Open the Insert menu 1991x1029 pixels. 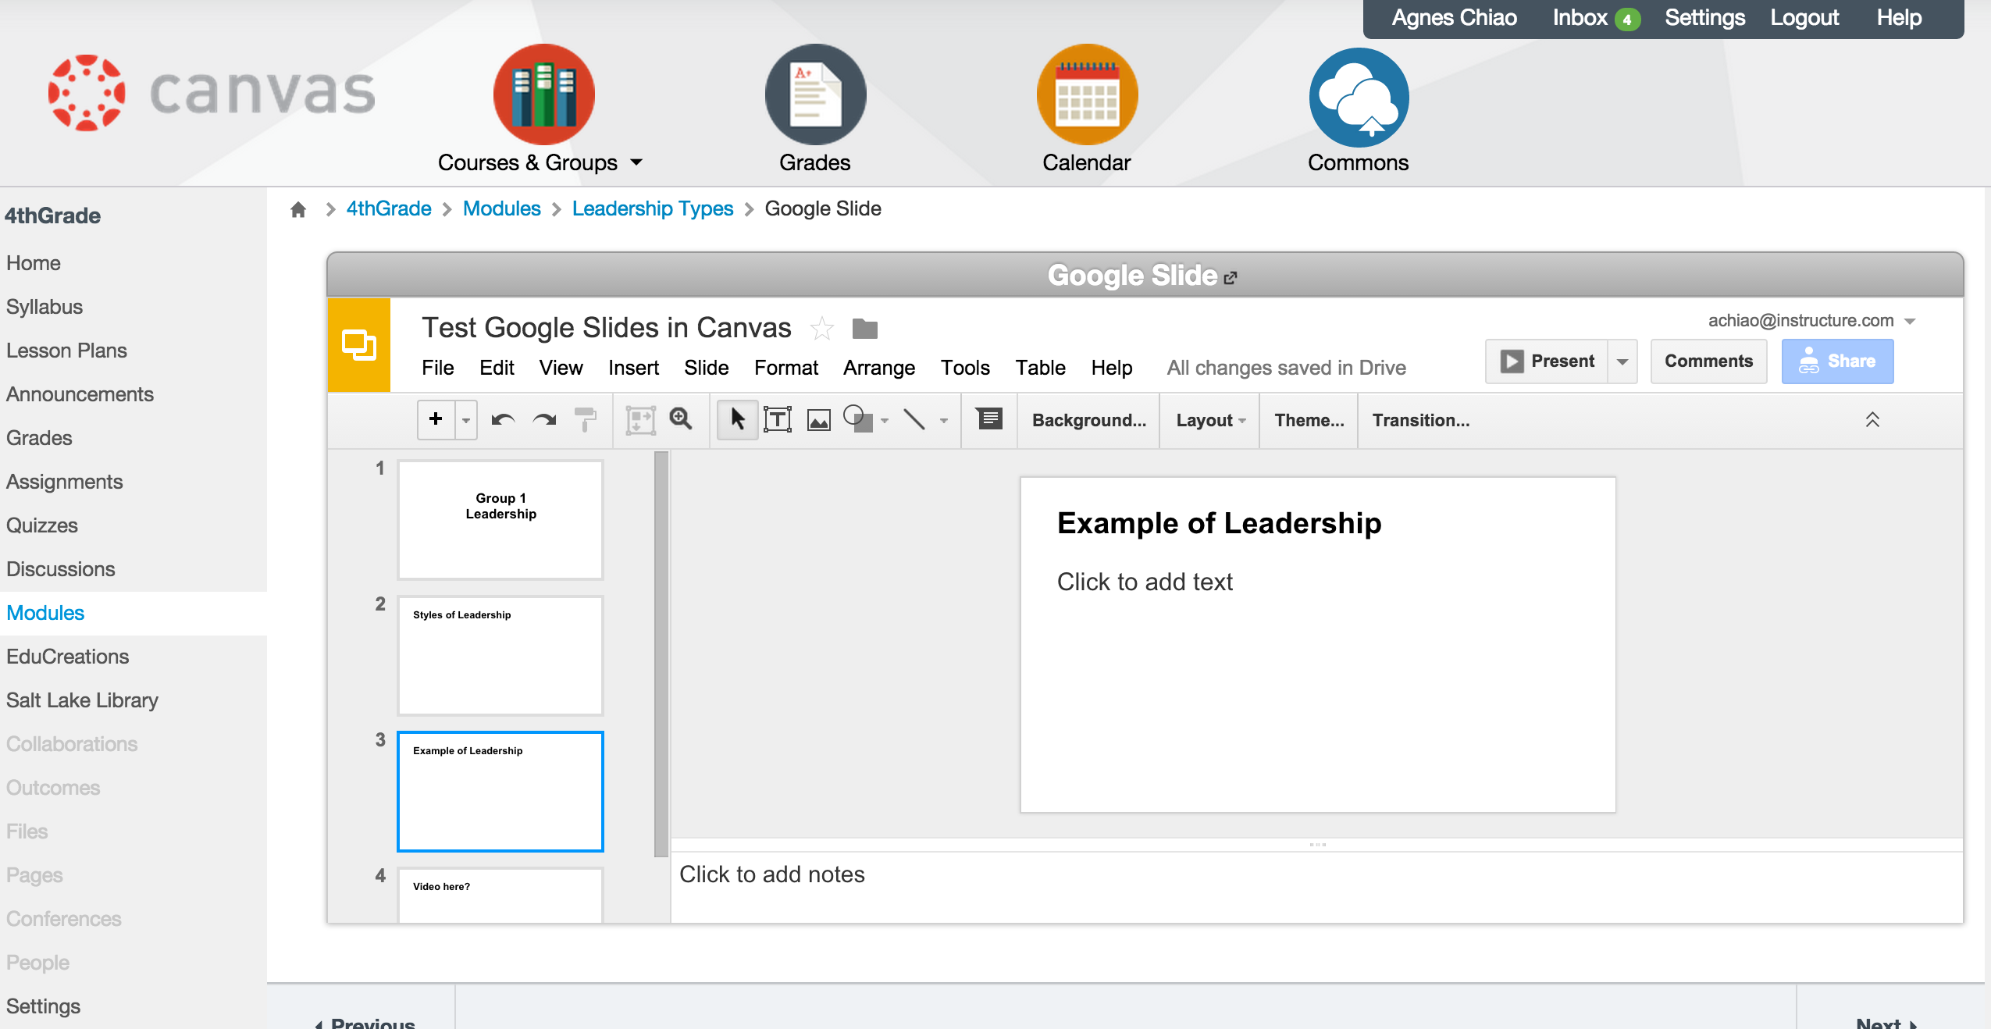point(633,368)
